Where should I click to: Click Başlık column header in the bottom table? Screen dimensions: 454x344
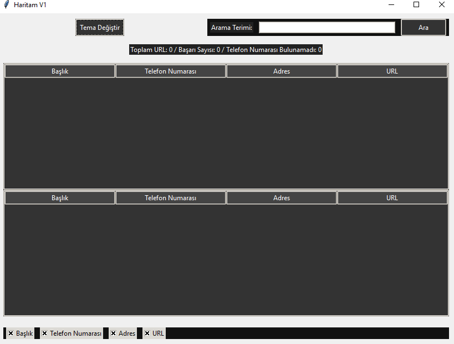pos(60,198)
